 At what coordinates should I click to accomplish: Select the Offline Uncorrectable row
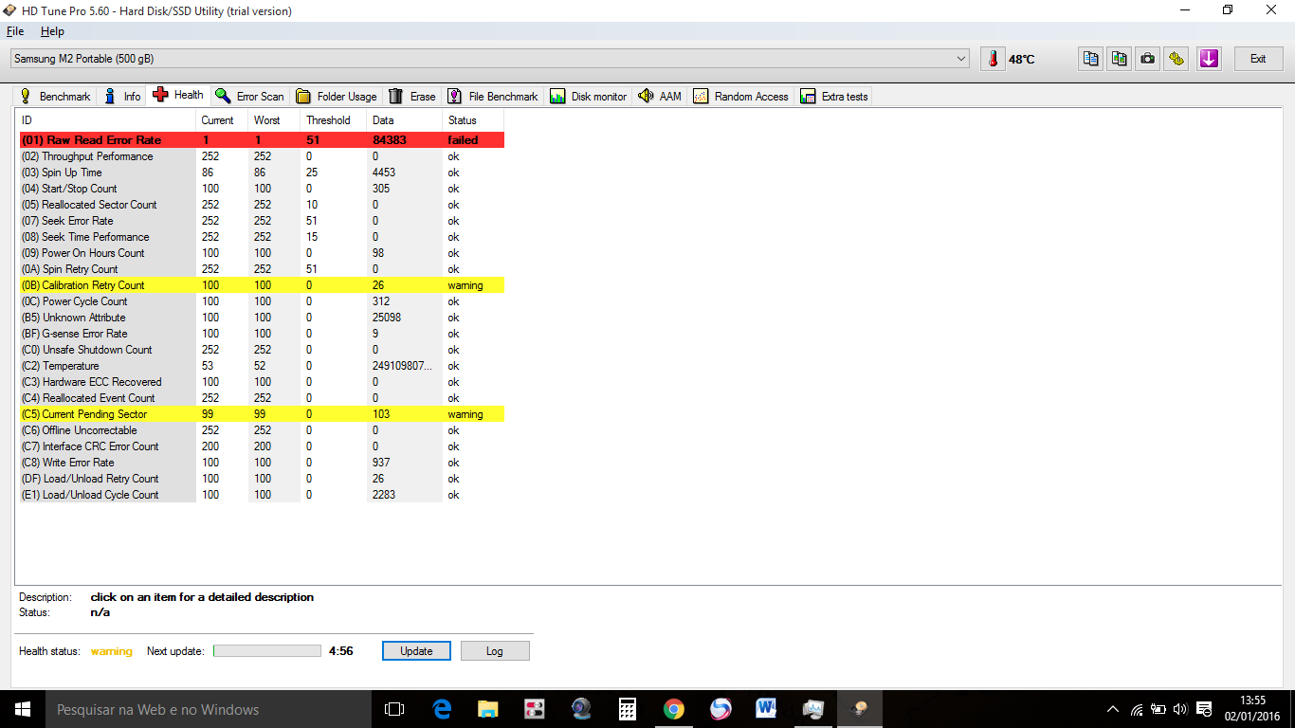(262, 430)
